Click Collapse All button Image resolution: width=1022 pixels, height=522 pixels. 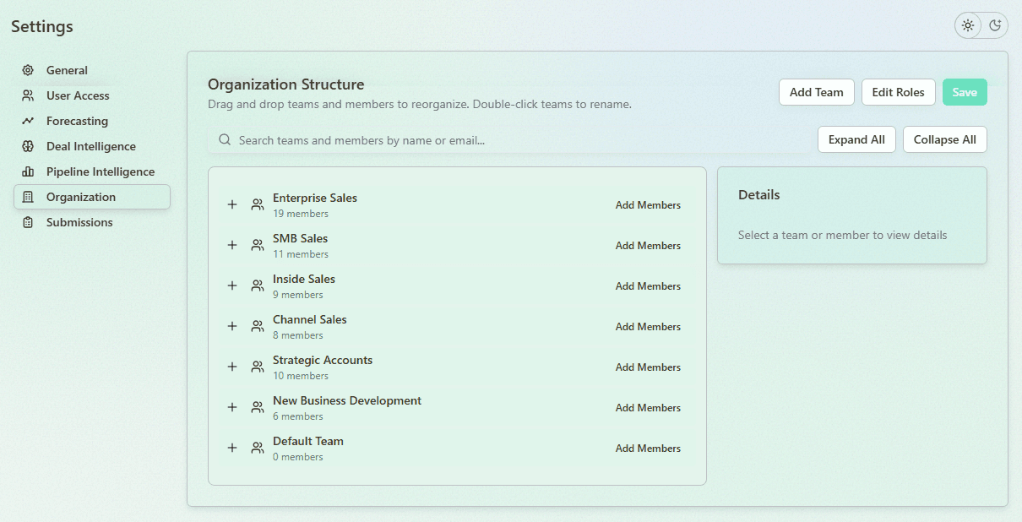[x=945, y=139]
